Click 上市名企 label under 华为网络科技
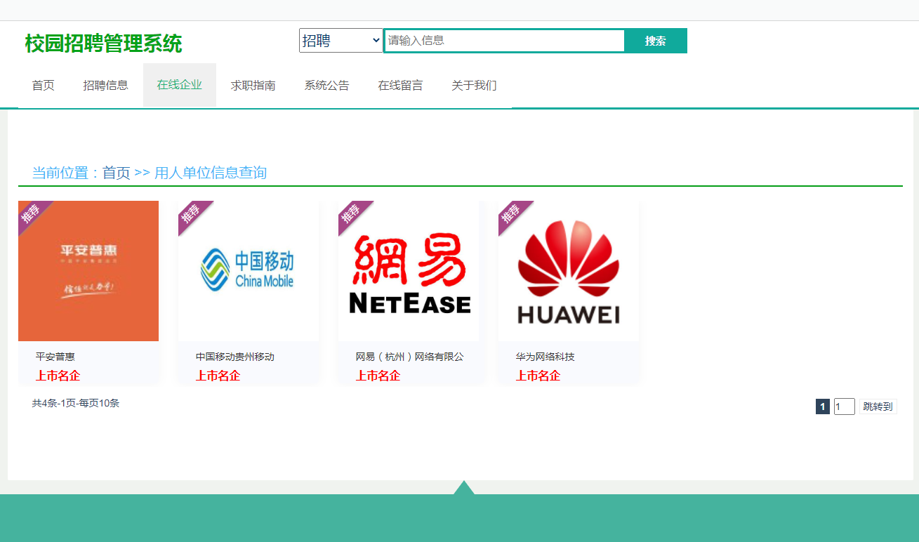The image size is (919, 542). click(x=538, y=376)
